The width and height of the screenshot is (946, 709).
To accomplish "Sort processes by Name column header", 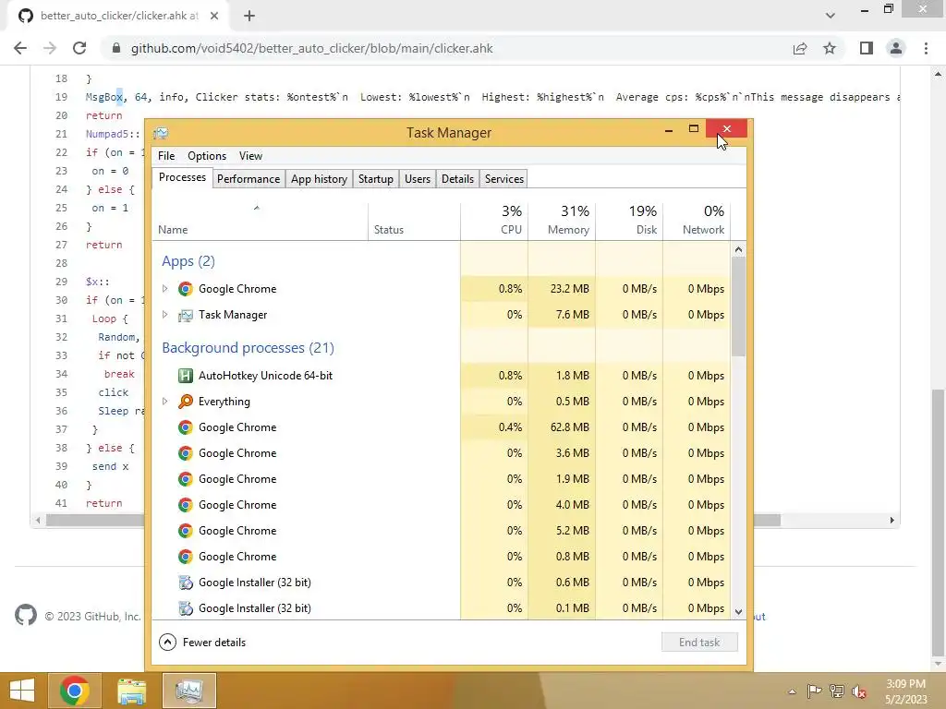I will coord(260,221).
